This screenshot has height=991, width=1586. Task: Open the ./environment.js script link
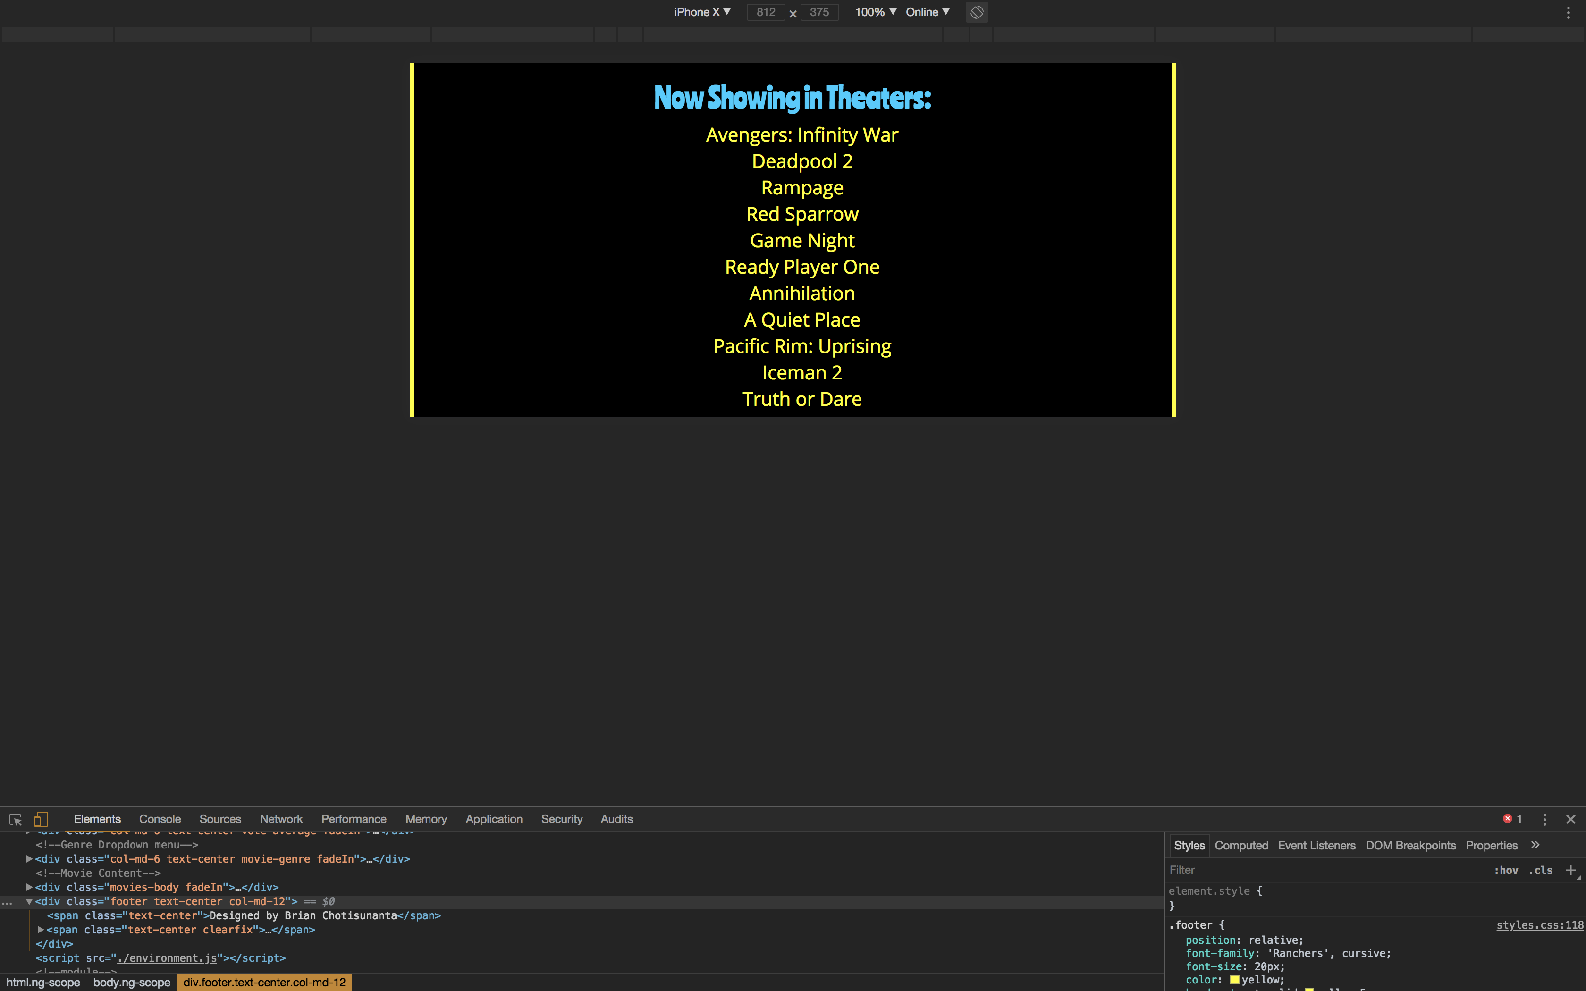(x=167, y=957)
